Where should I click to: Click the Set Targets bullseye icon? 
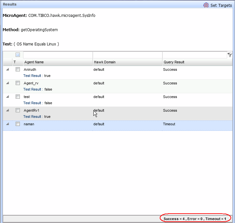(x=206, y=5)
